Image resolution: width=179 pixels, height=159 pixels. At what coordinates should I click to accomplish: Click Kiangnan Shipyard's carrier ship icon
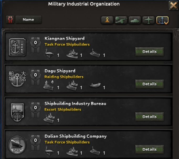point(50,55)
